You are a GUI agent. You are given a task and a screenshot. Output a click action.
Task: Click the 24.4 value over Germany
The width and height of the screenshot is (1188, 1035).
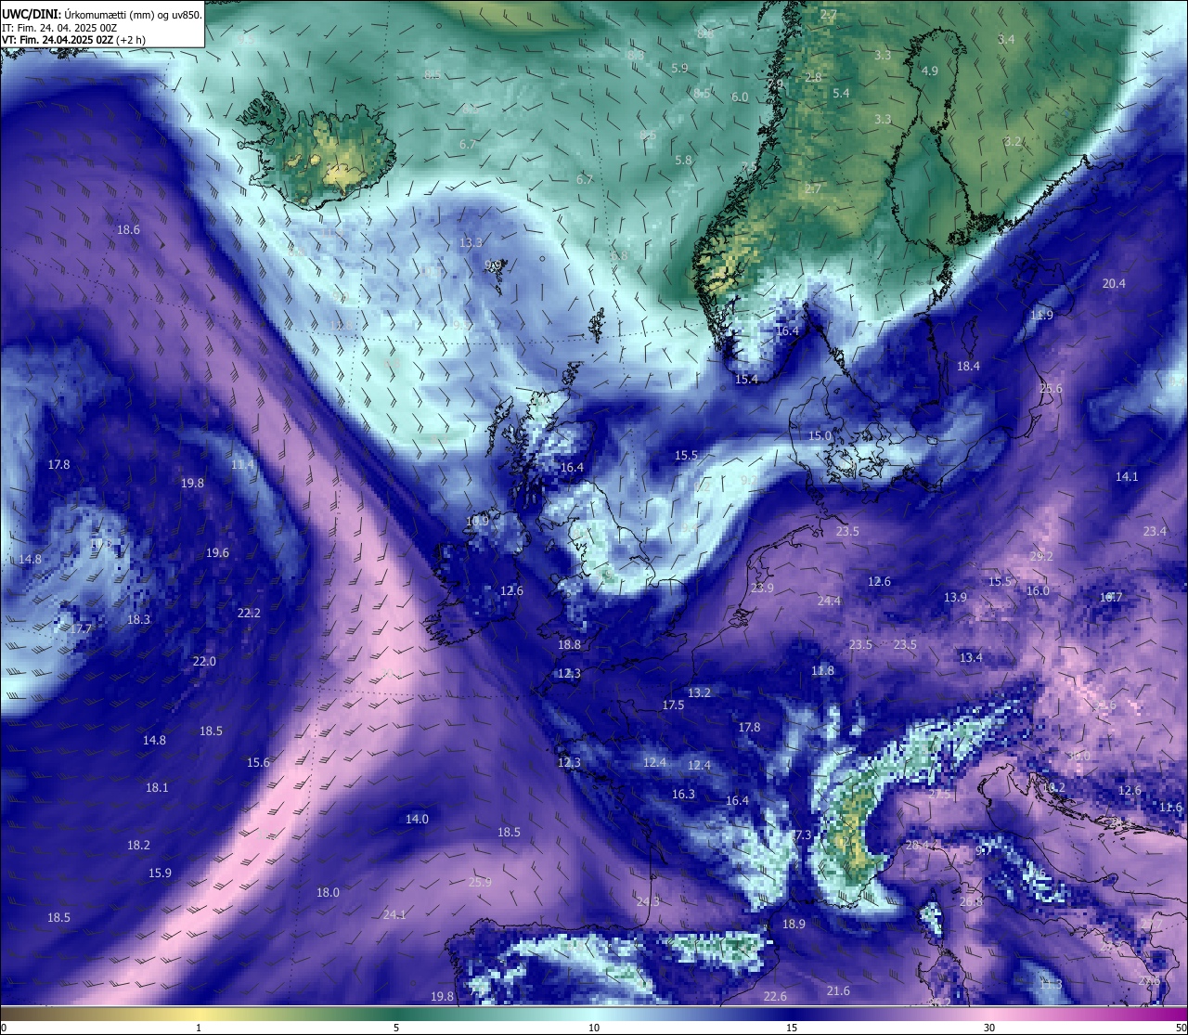(x=829, y=601)
